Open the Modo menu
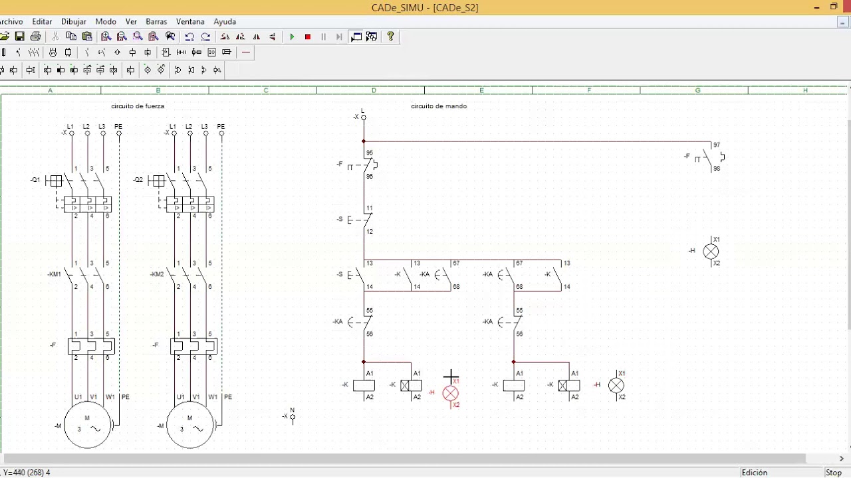 pos(106,21)
